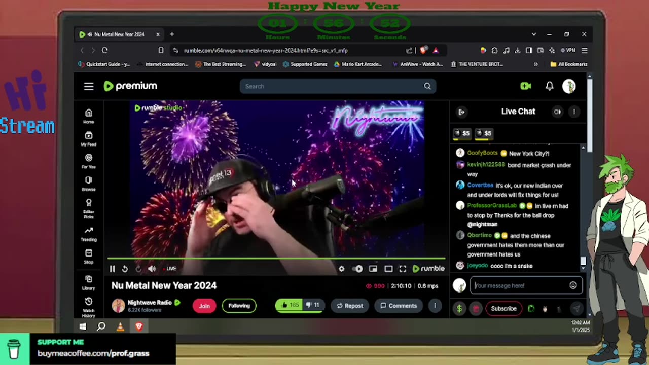Open the profile avatar menu
The width and height of the screenshot is (649, 365).
(569, 86)
